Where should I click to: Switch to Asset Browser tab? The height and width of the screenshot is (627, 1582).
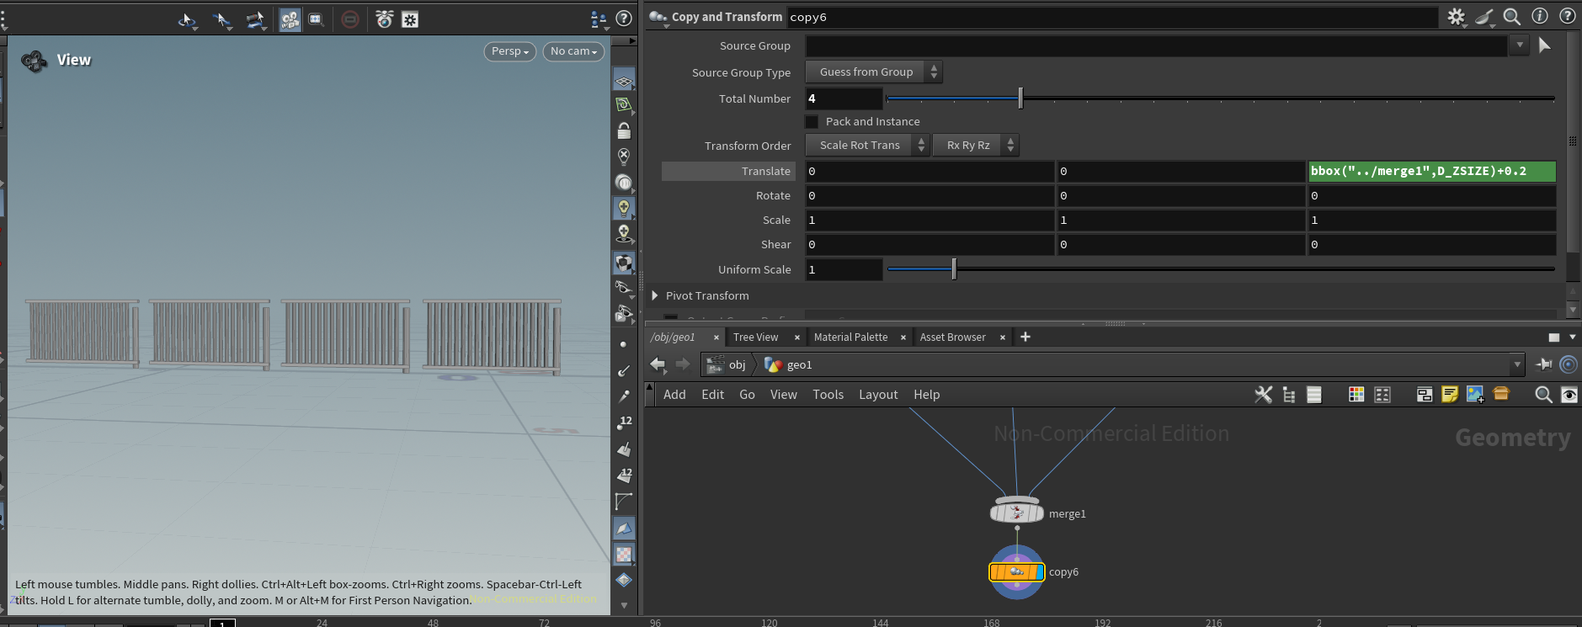pos(952,337)
